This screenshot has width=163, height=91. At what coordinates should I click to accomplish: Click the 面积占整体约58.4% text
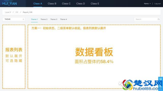point(94,62)
